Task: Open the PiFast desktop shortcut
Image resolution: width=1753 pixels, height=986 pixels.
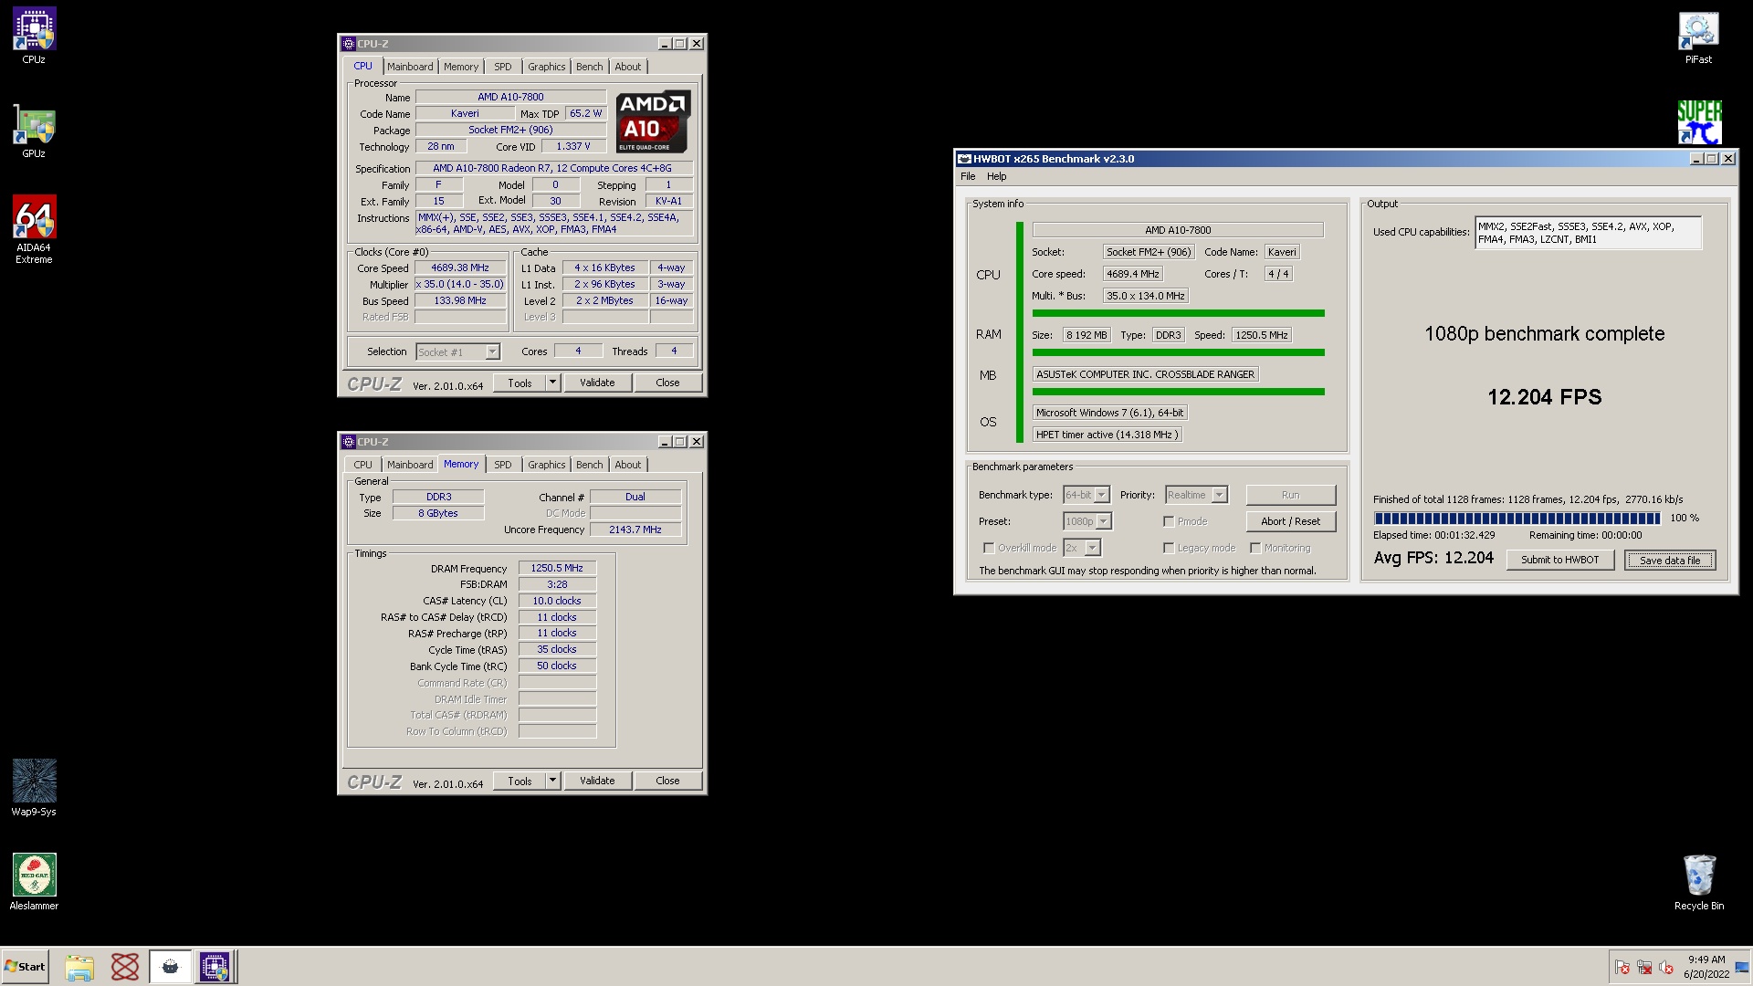Action: [x=1698, y=29]
